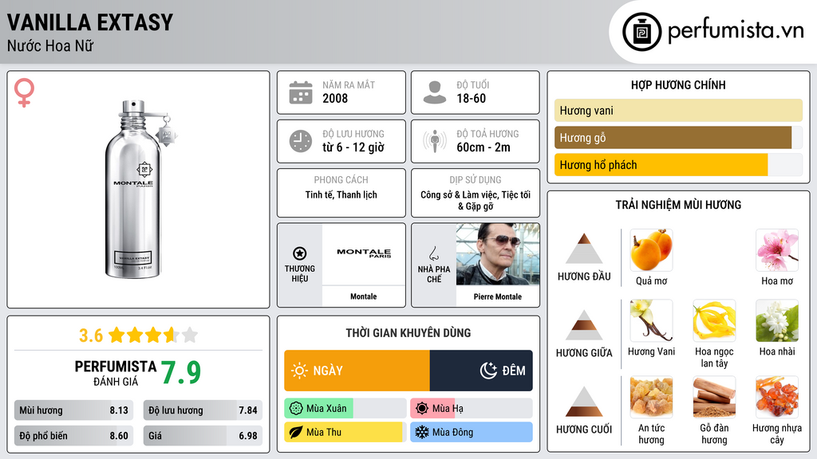Click the Hương gỗ accord bar

coord(678,138)
